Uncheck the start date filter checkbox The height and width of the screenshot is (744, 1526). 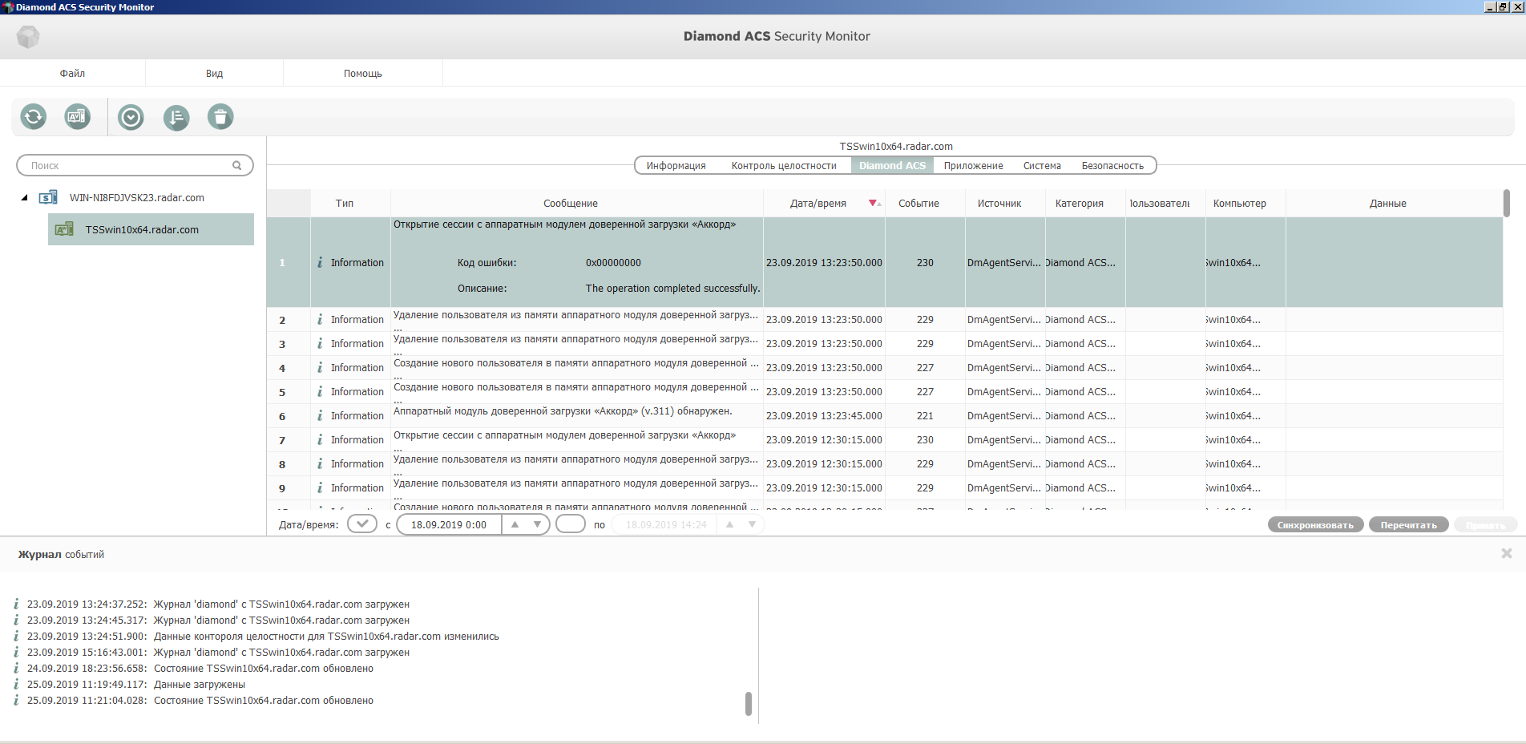click(x=362, y=524)
